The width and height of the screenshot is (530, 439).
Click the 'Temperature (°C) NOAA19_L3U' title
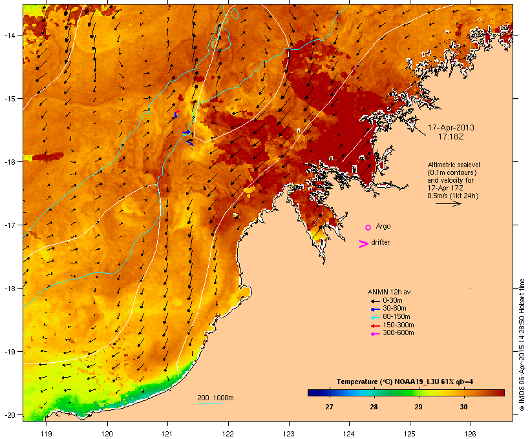387,382
